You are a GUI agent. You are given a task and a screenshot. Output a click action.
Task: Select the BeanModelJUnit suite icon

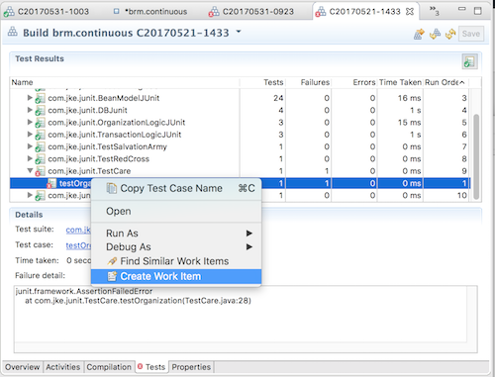coord(40,98)
